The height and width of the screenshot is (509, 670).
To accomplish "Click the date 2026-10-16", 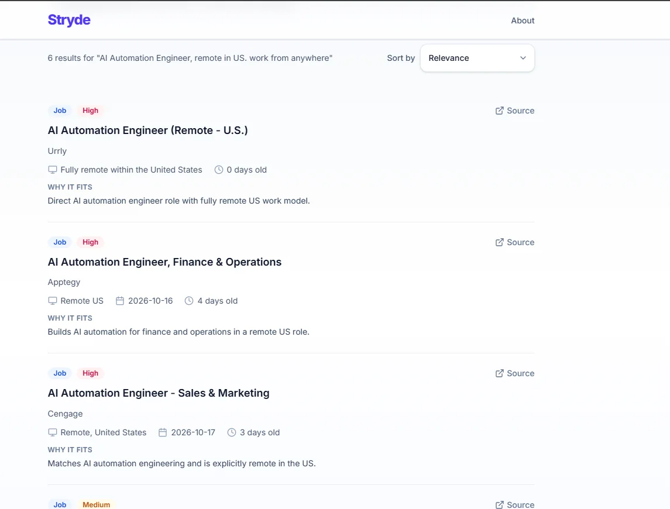I will pos(150,301).
